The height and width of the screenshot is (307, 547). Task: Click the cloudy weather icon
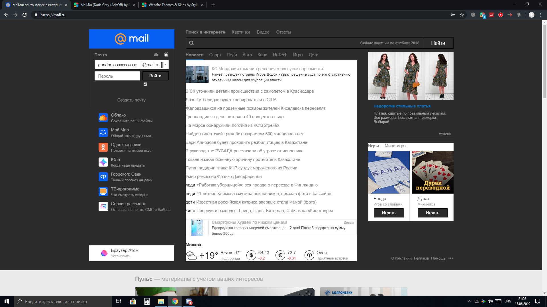(191, 255)
